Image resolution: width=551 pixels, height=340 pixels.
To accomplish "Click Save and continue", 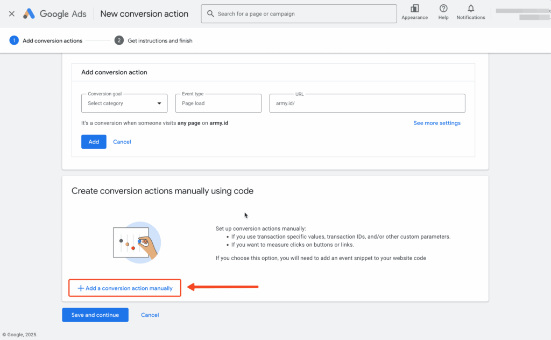I will 95,315.
